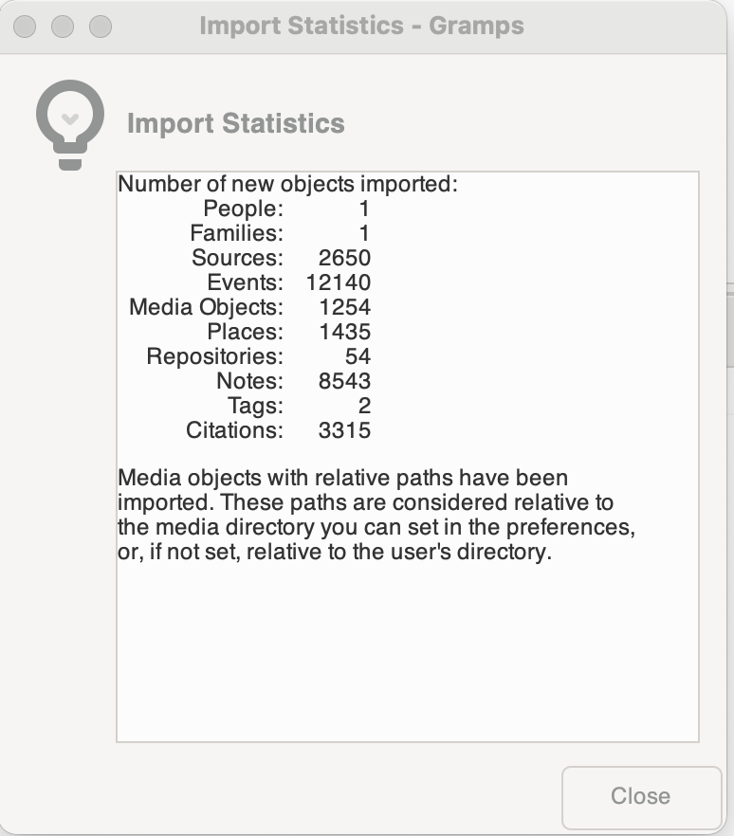Click the window title bar text
This screenshot has width=734, height=836.
[x=361, y=26]
